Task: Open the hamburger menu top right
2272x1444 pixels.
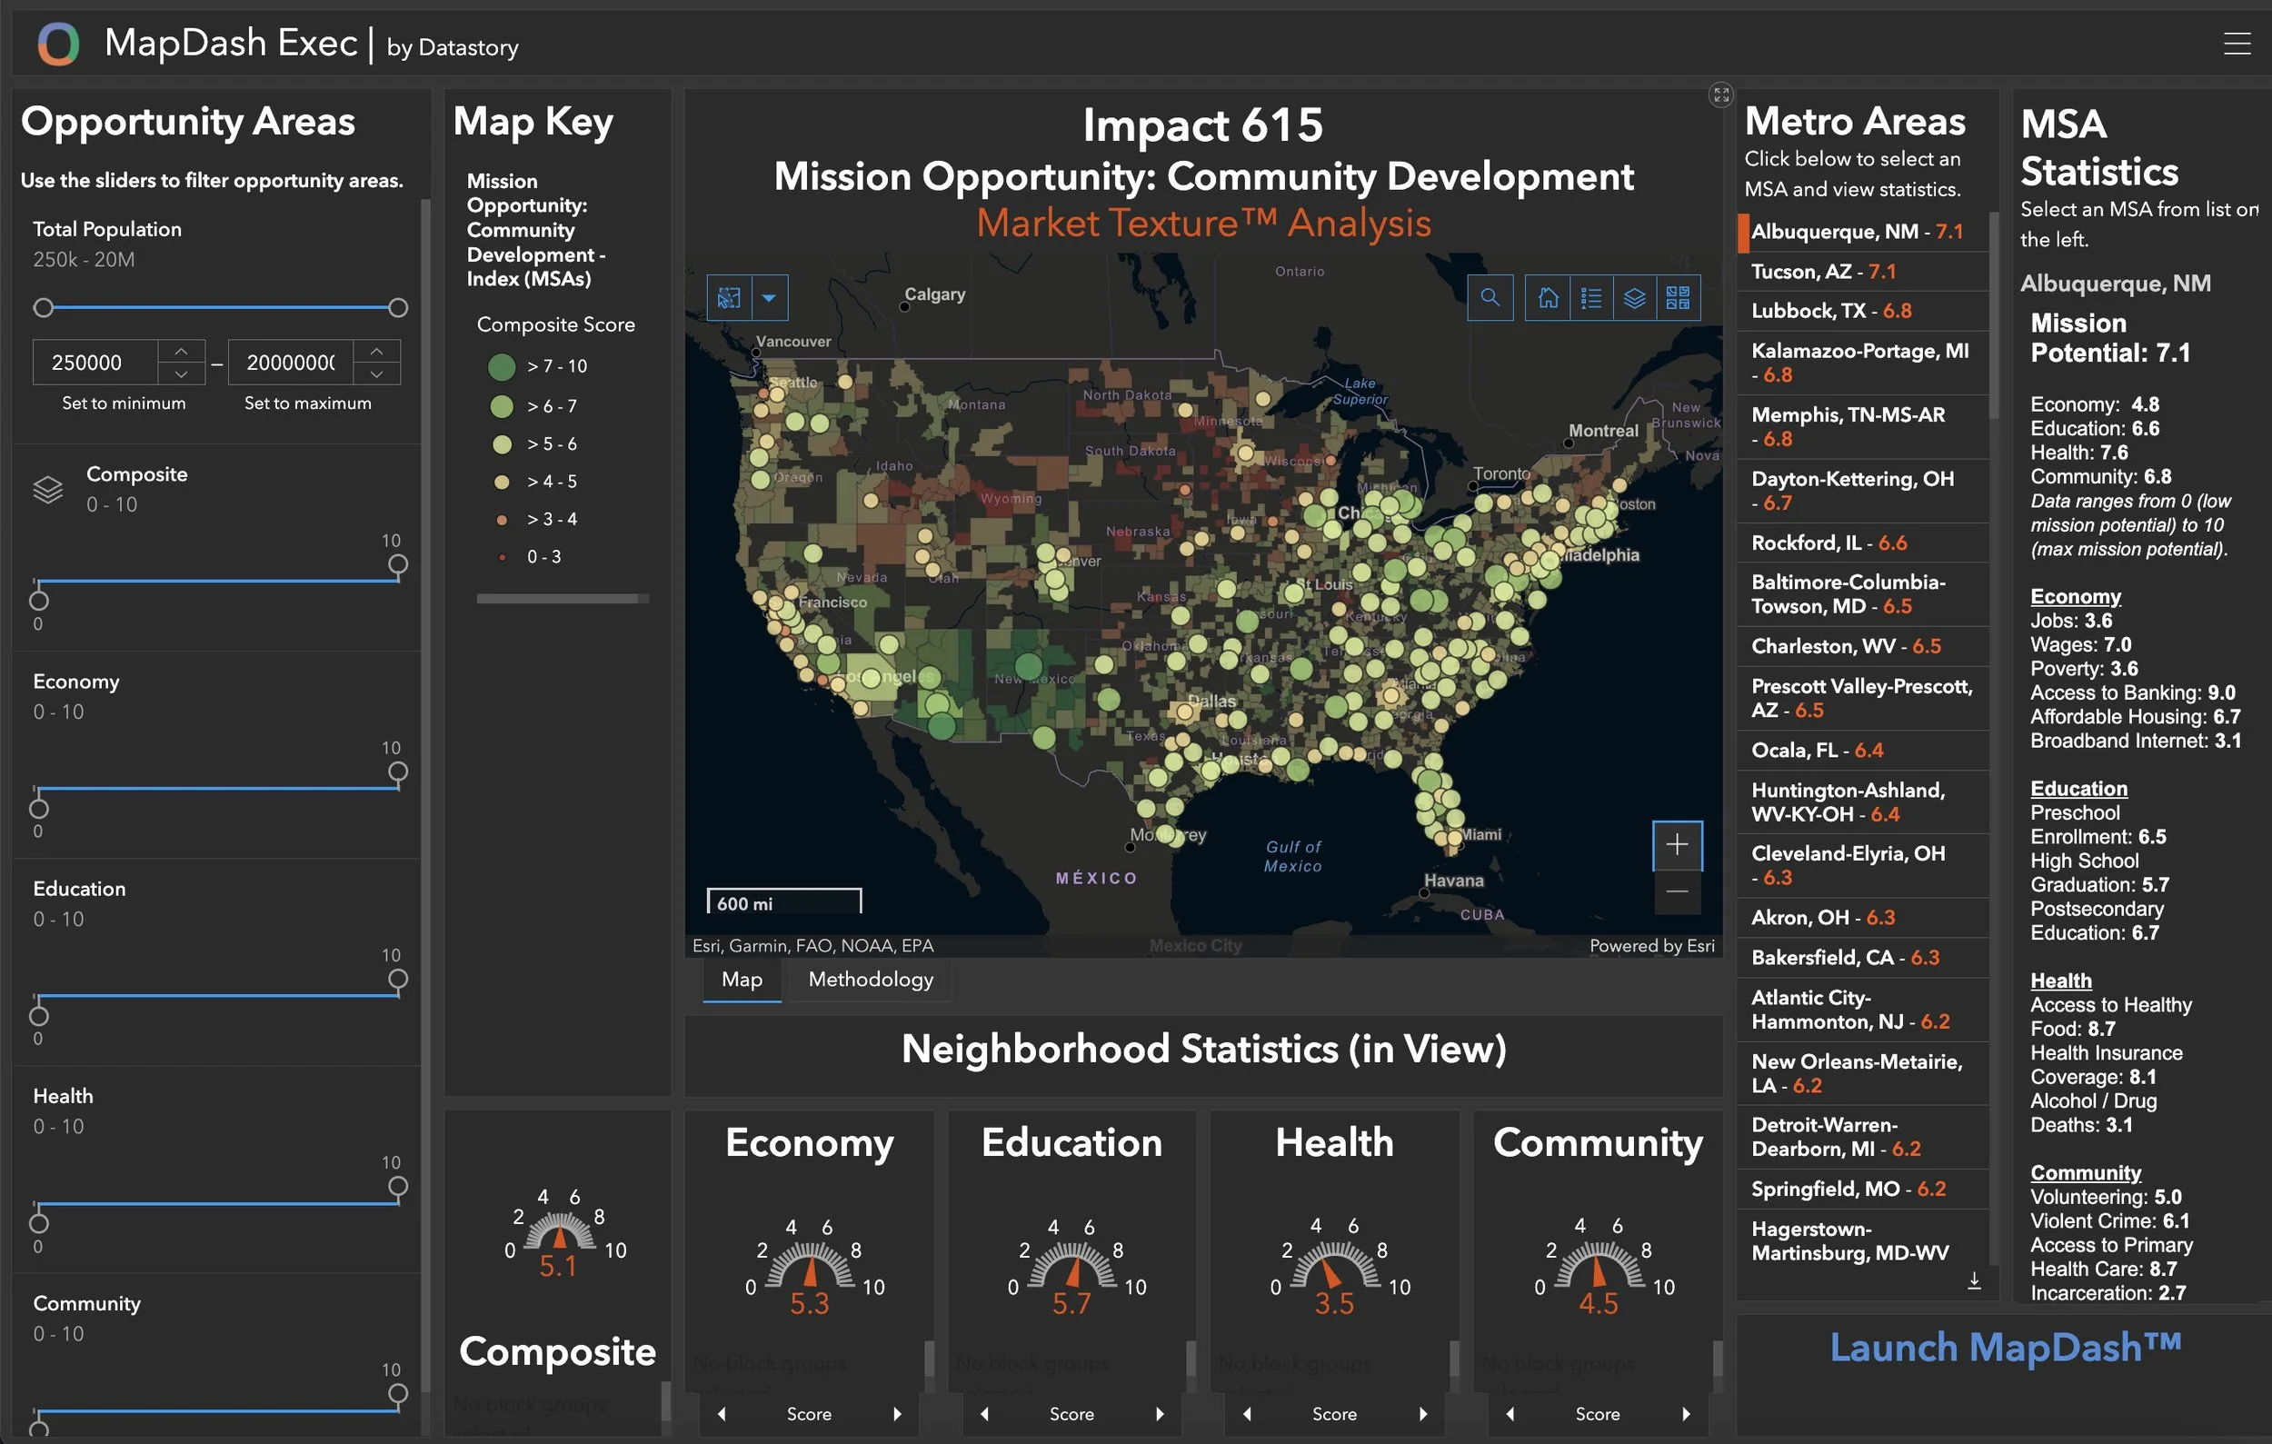Action: 2237,44
